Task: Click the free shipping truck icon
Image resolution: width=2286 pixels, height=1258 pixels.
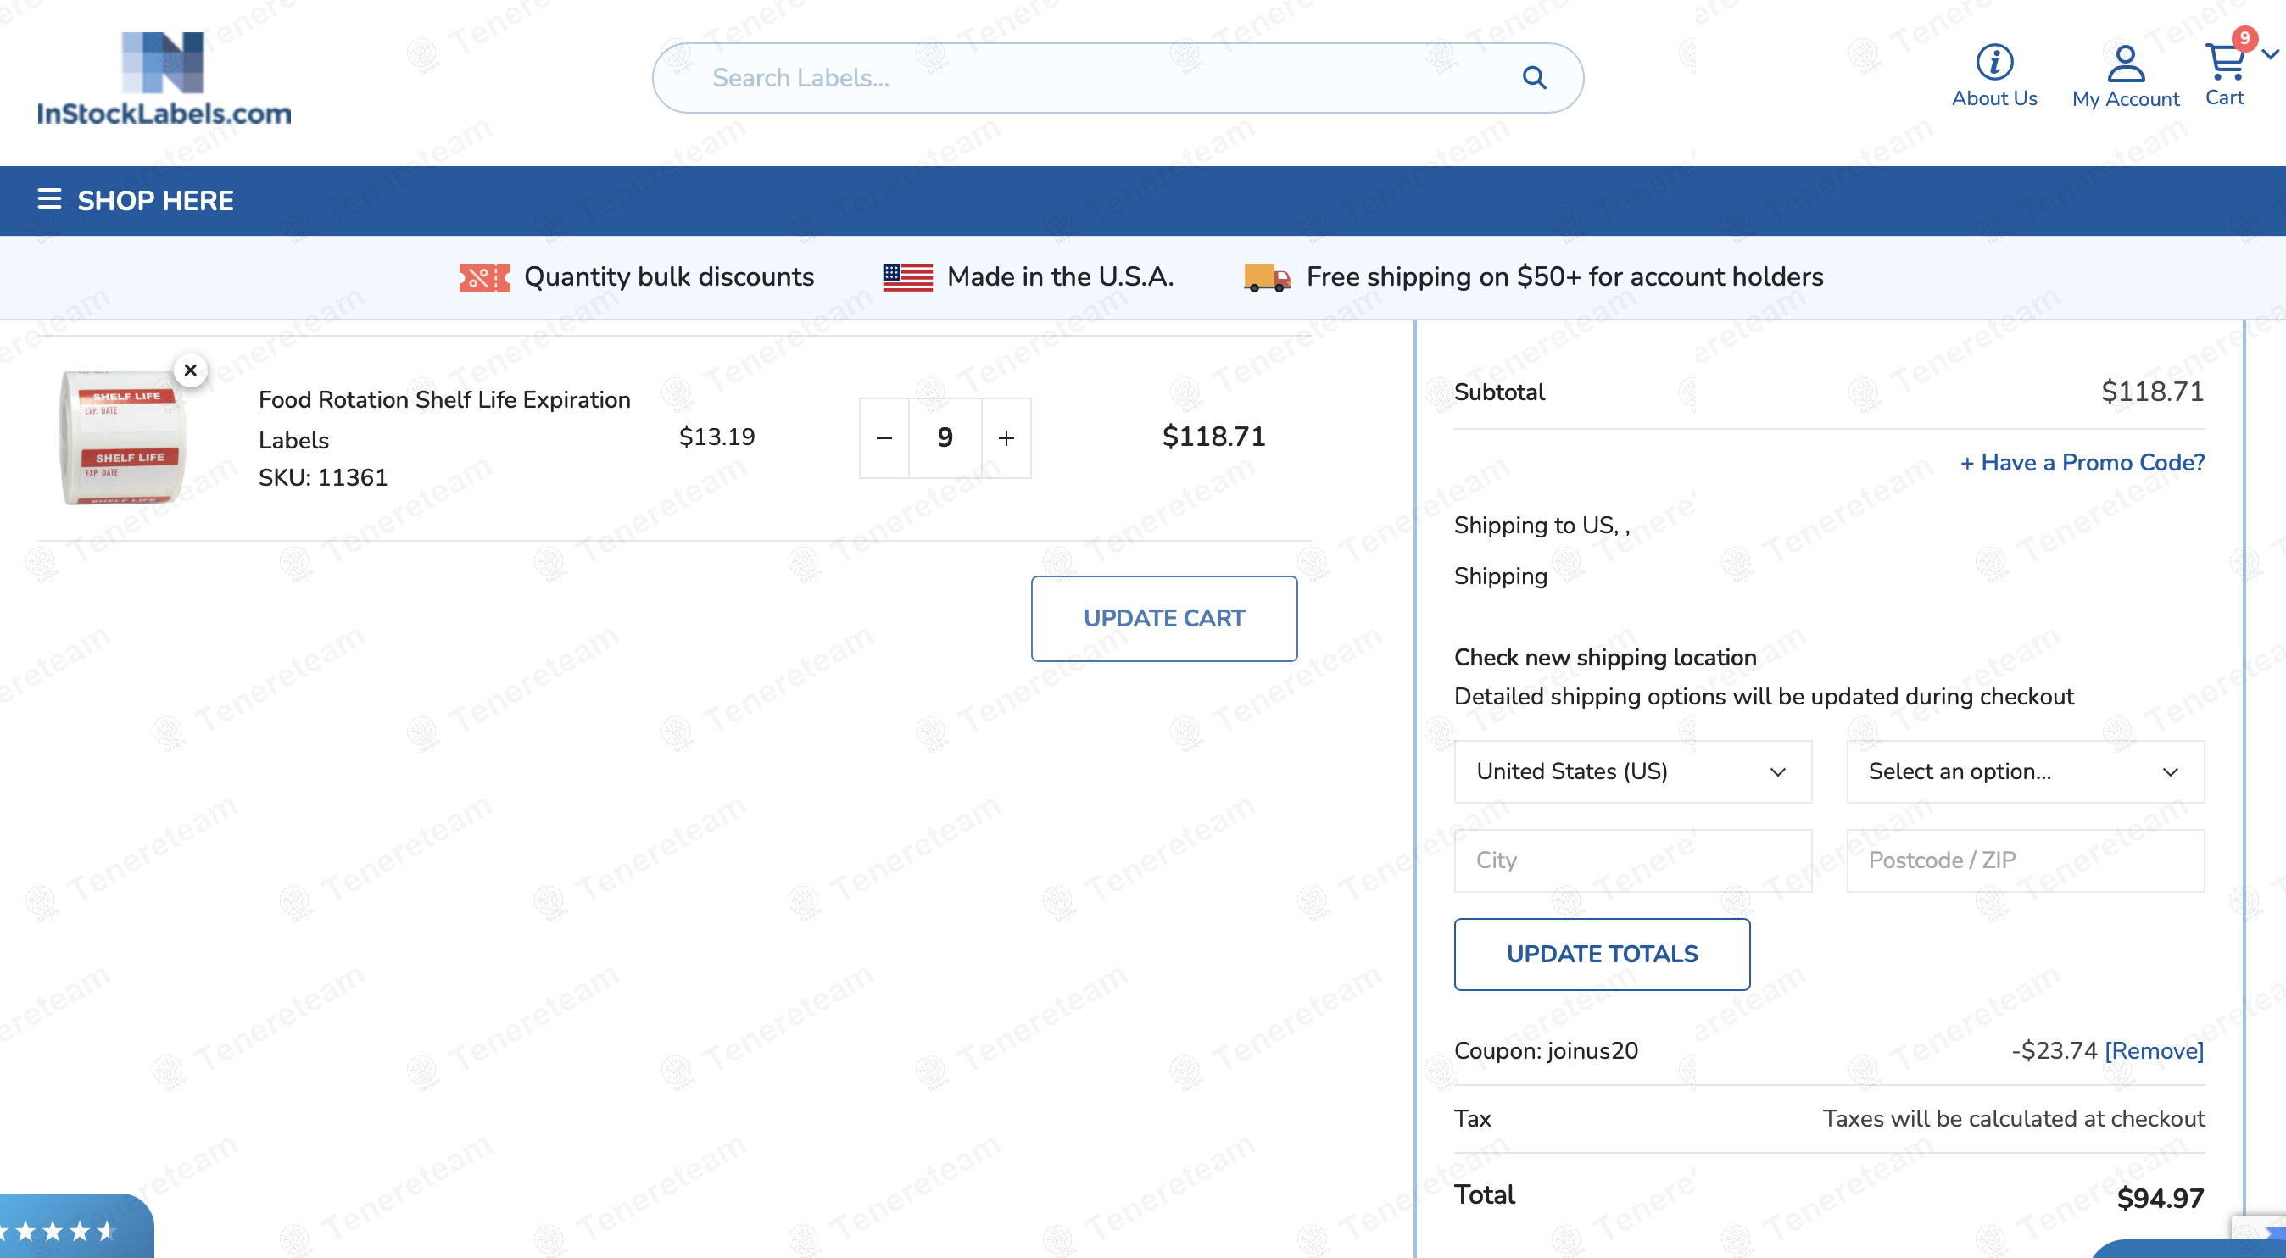Action: pyautogui.click(x=1268, y=278)
